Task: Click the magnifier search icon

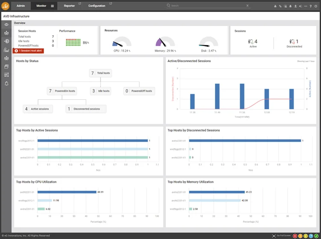Action: (x=168, y=6)
